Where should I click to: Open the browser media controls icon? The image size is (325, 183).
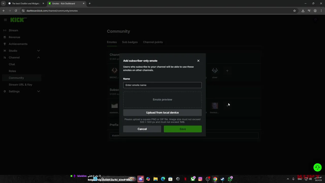pyautogui.click(x=309, y=11)
